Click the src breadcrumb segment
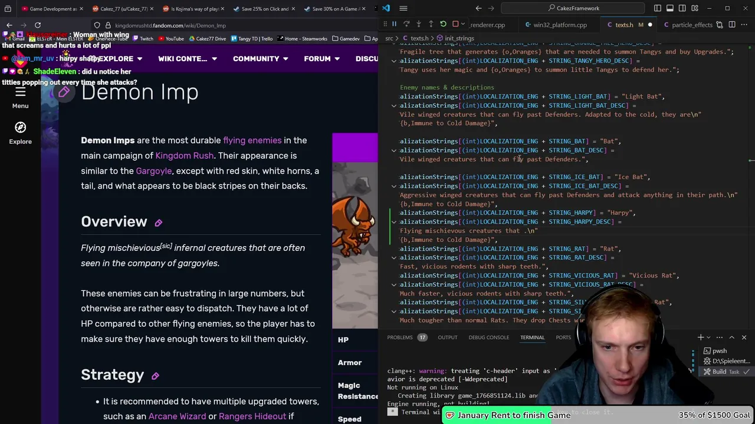The height and width of the screenshot is (424, 755). pos(389,38)
